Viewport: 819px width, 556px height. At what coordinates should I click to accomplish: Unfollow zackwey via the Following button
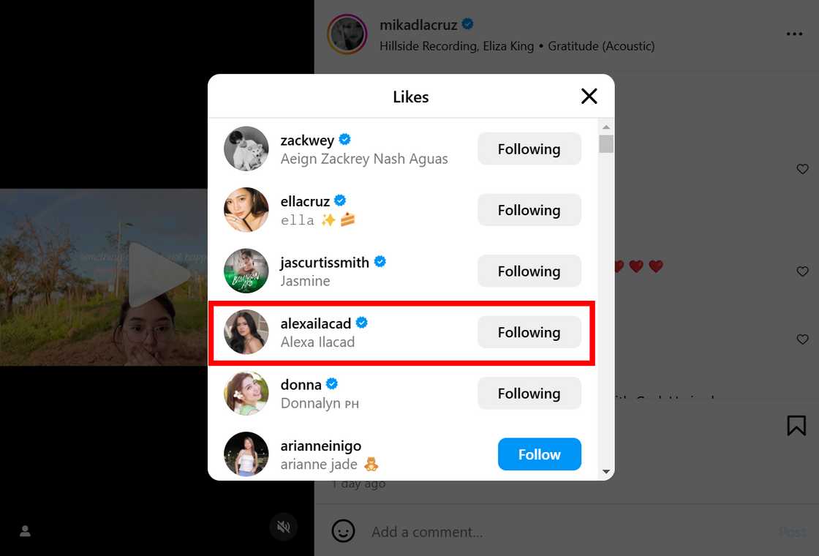coord(529,149)
